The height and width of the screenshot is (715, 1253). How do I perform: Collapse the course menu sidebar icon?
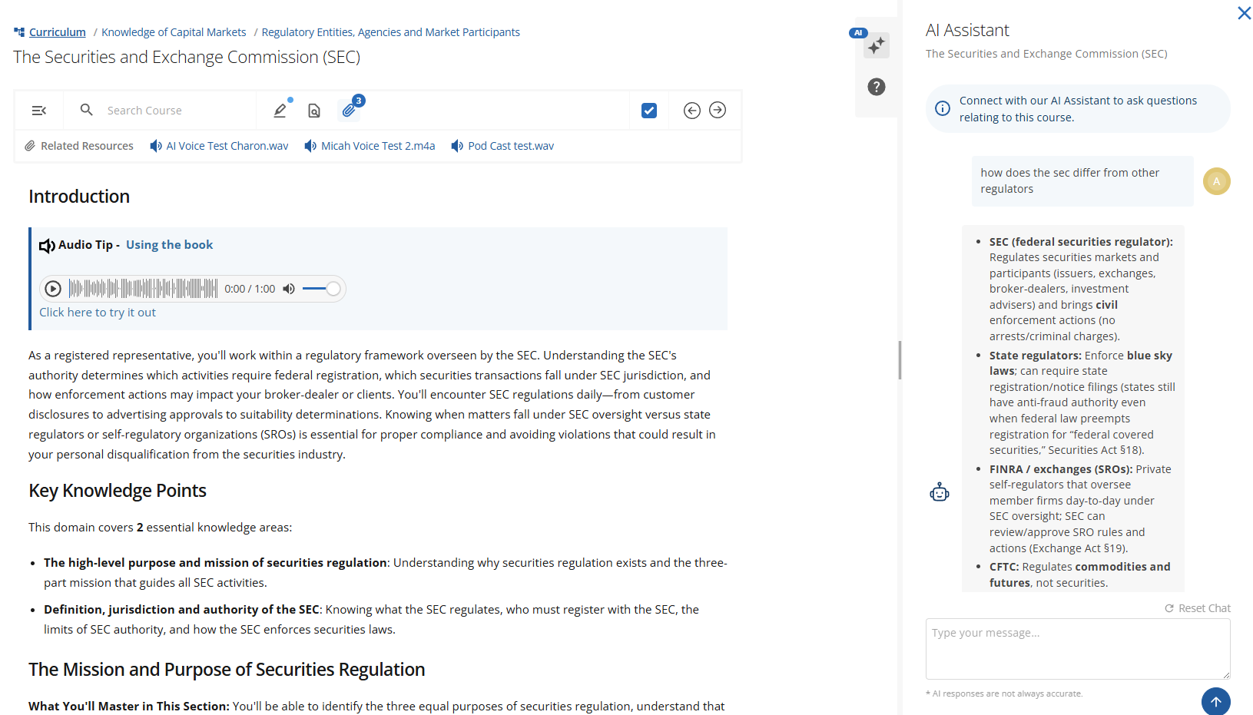pyautogui.click(x=39, y=111)
